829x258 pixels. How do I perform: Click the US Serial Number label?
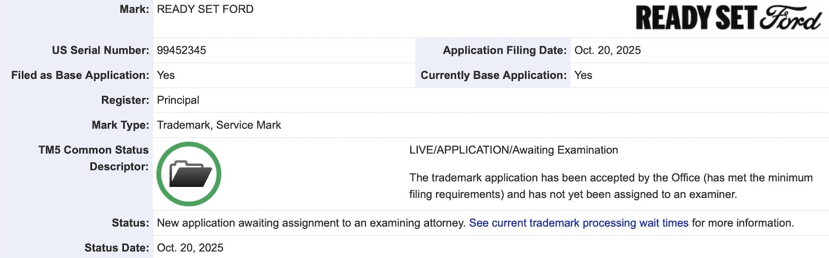[100, 50]
